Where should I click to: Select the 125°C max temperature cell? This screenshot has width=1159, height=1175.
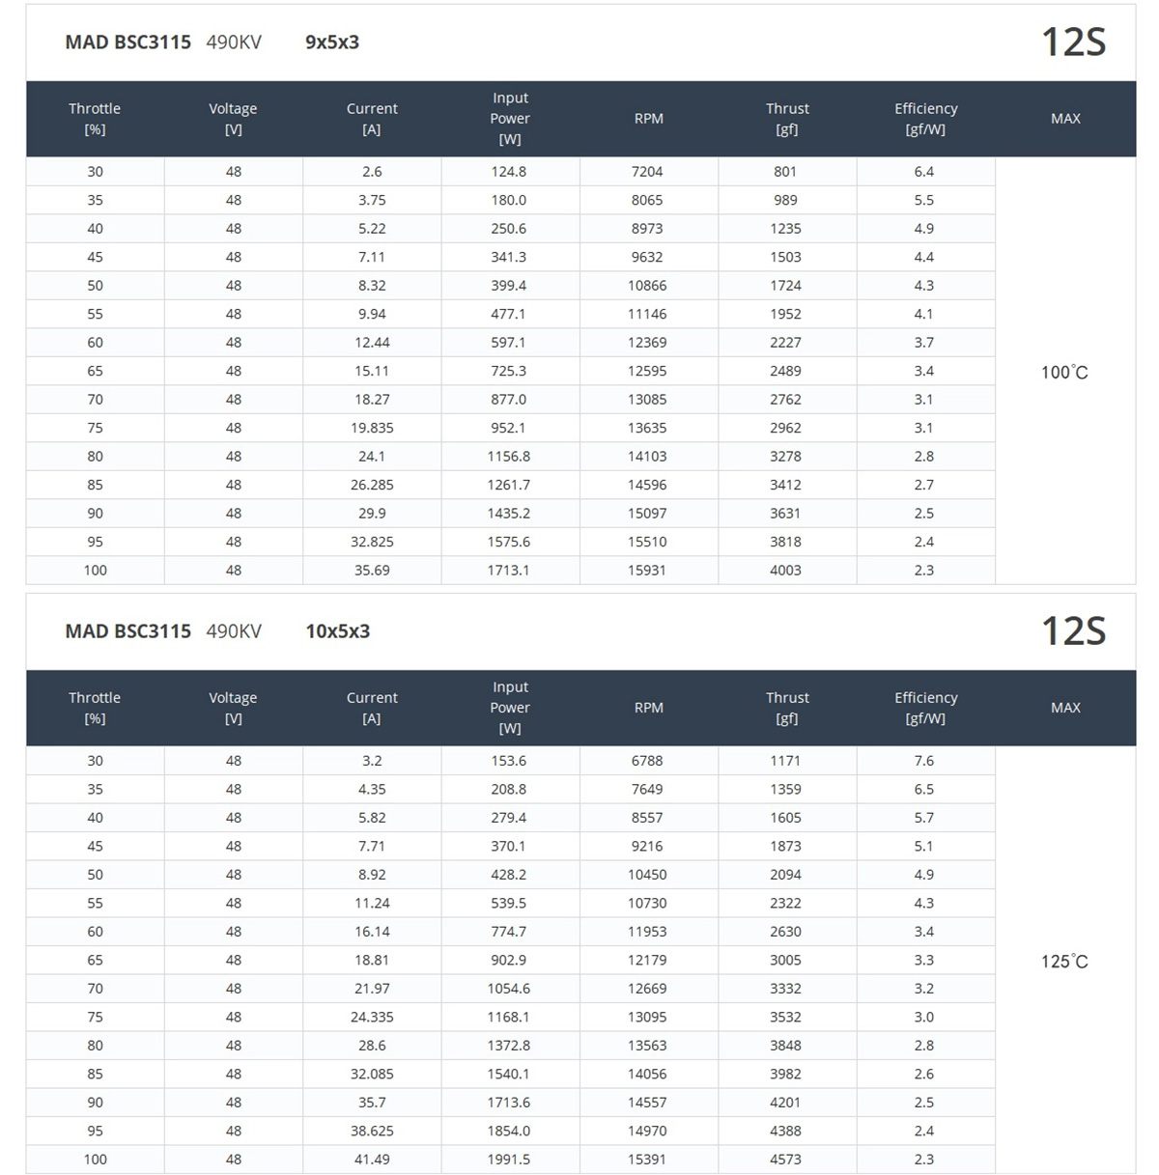(x=1064, y=961)
